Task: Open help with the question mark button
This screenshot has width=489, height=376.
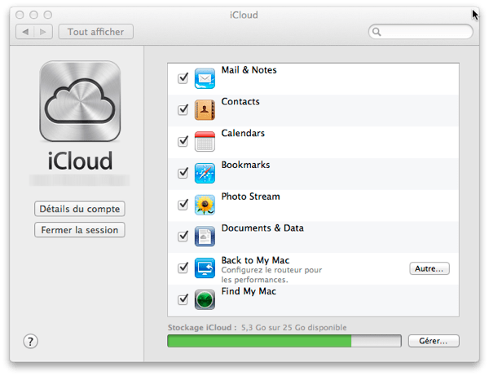Action: (31, 341)
